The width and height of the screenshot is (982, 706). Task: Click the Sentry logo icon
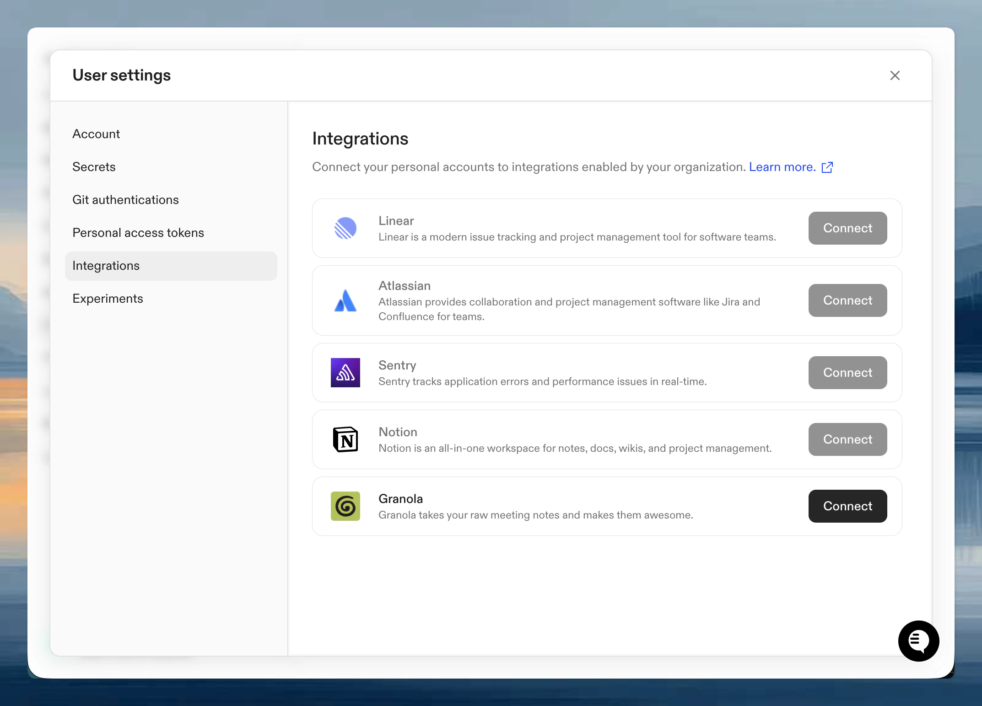click(345, 373)
